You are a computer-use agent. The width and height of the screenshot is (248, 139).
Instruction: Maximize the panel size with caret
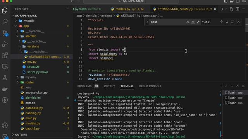237,86
